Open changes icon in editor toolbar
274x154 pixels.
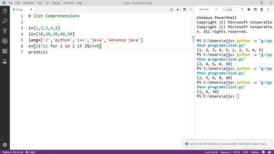[x=171, y=9]
